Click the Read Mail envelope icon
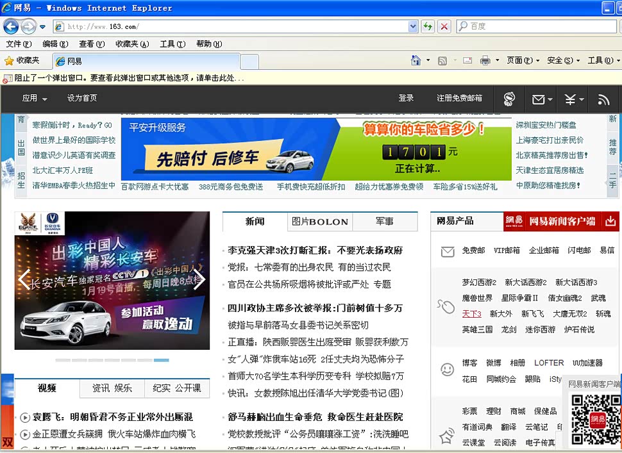Screen dimensions: 622x453 [x=467, y=60]
